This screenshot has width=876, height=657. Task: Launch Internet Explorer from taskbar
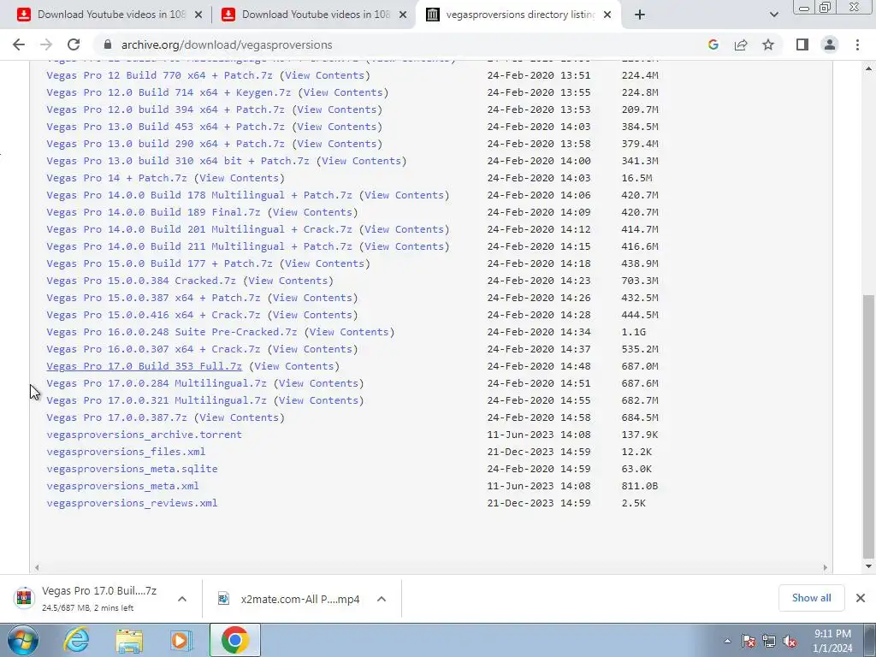pyautogui.click(x=76, y=640)
